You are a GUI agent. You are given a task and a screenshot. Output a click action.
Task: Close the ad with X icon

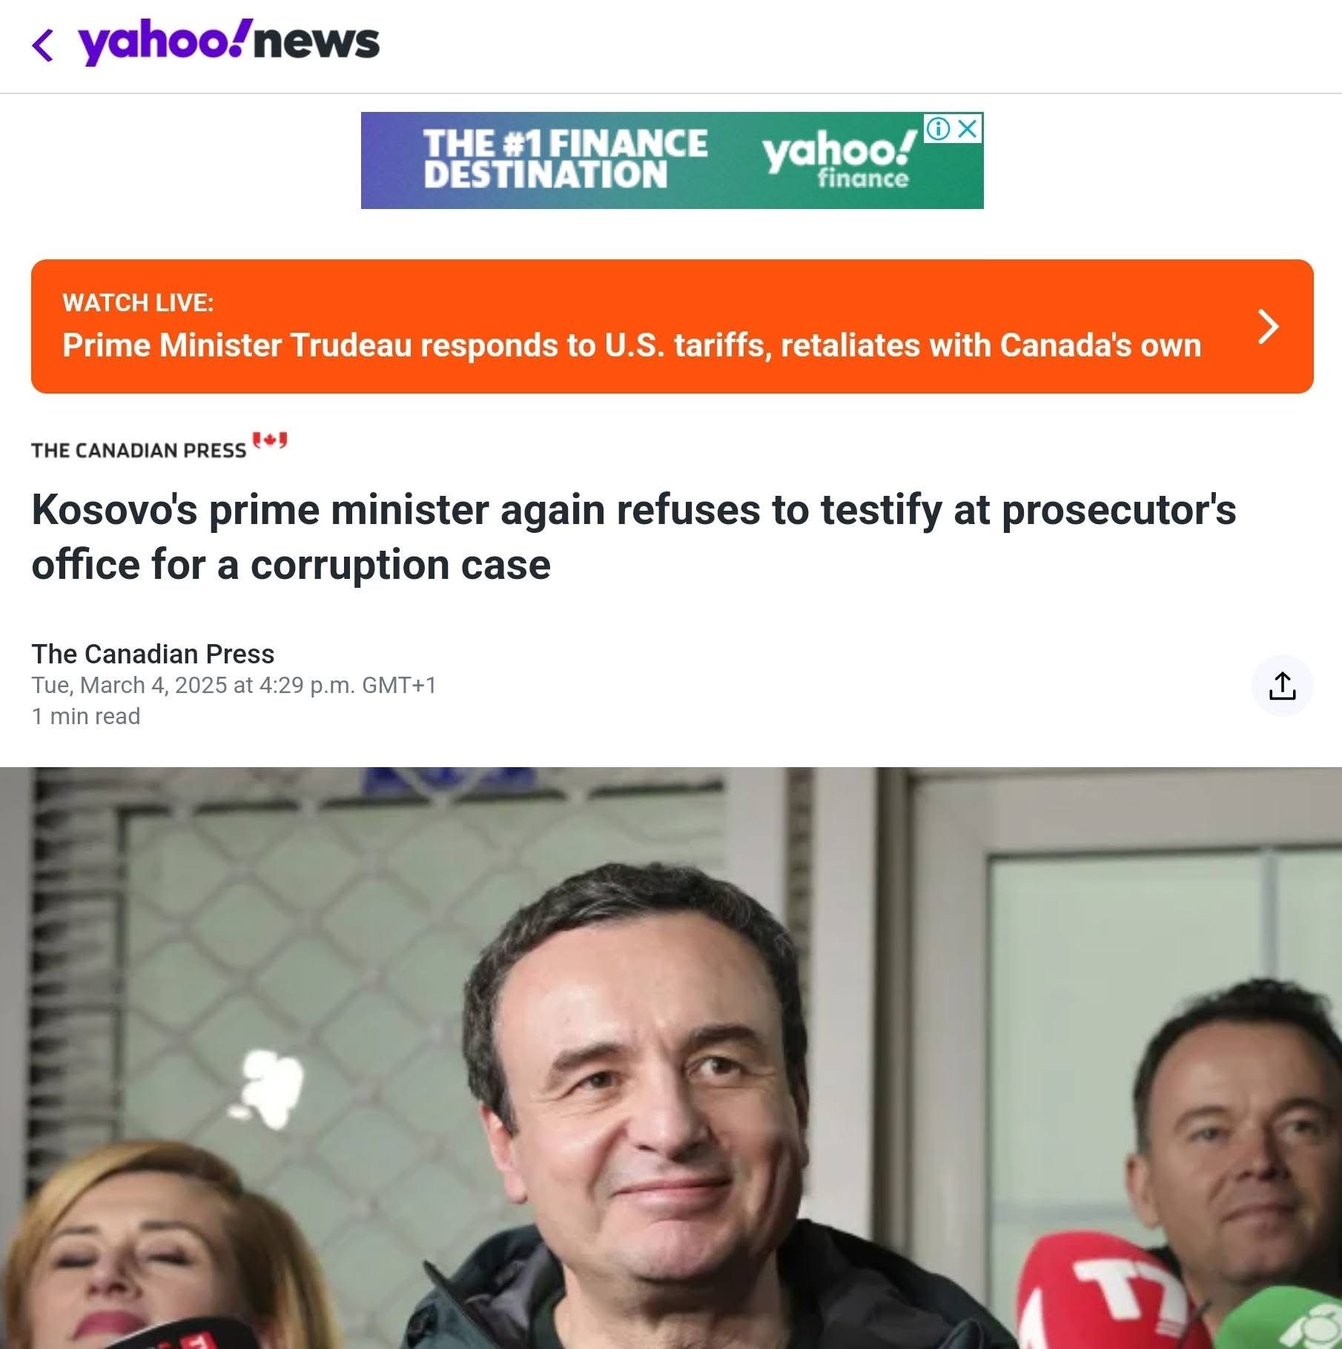(x=967, y=129)
